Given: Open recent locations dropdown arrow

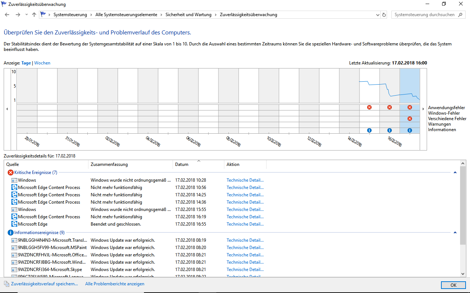Looking at the screenshot, I should (26, 15).
